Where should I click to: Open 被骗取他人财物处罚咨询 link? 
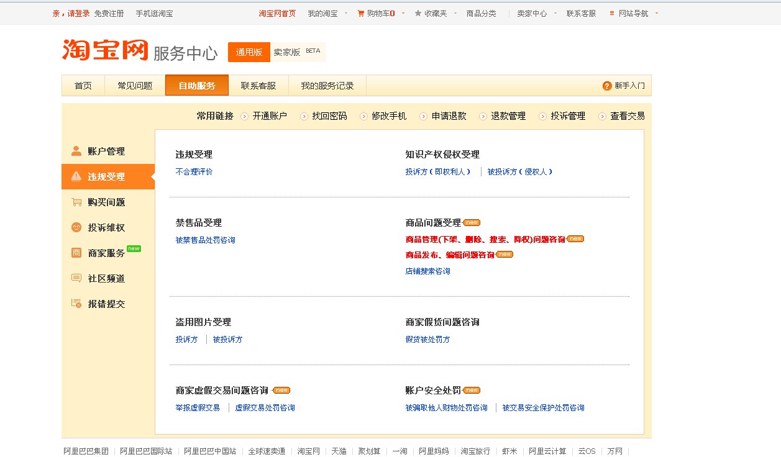click(447, 408)
